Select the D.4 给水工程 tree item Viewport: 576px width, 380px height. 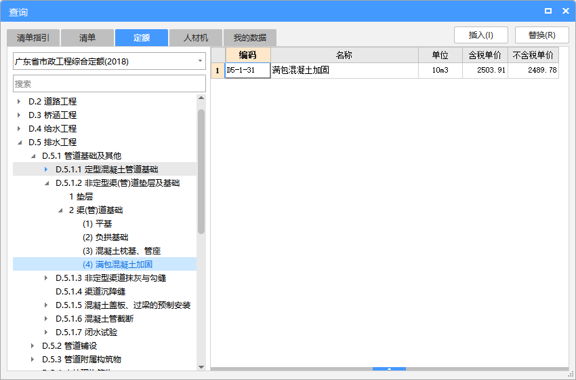pos(53,128)
